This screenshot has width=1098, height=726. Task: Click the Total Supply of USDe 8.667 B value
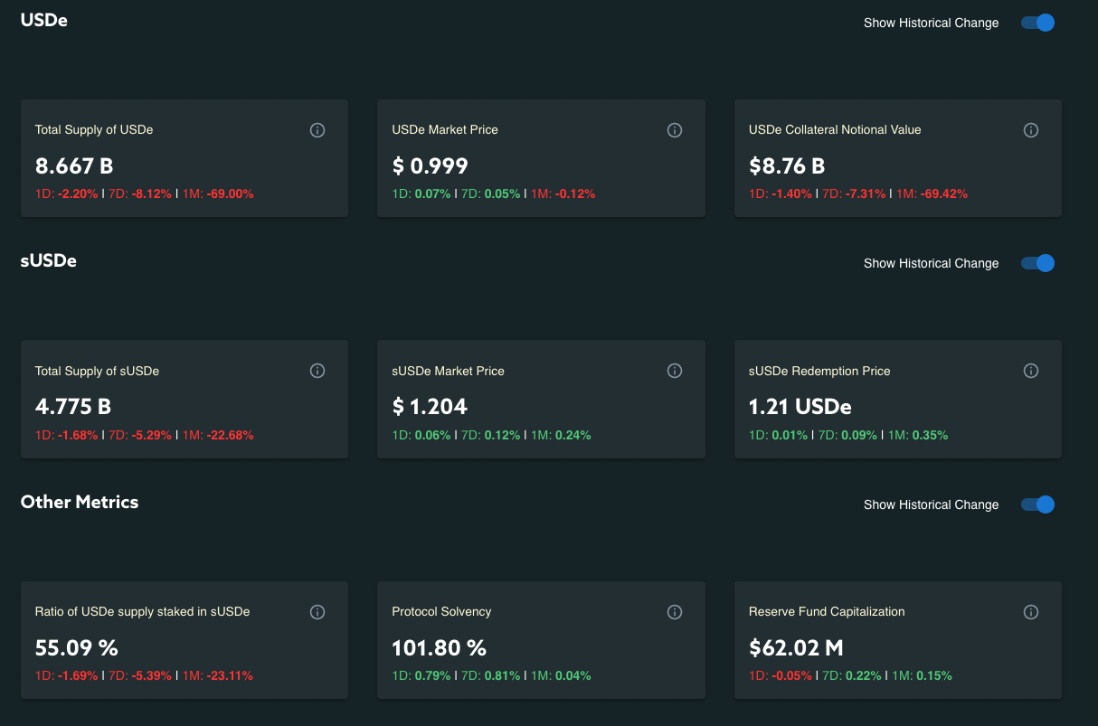coord(74,166)
